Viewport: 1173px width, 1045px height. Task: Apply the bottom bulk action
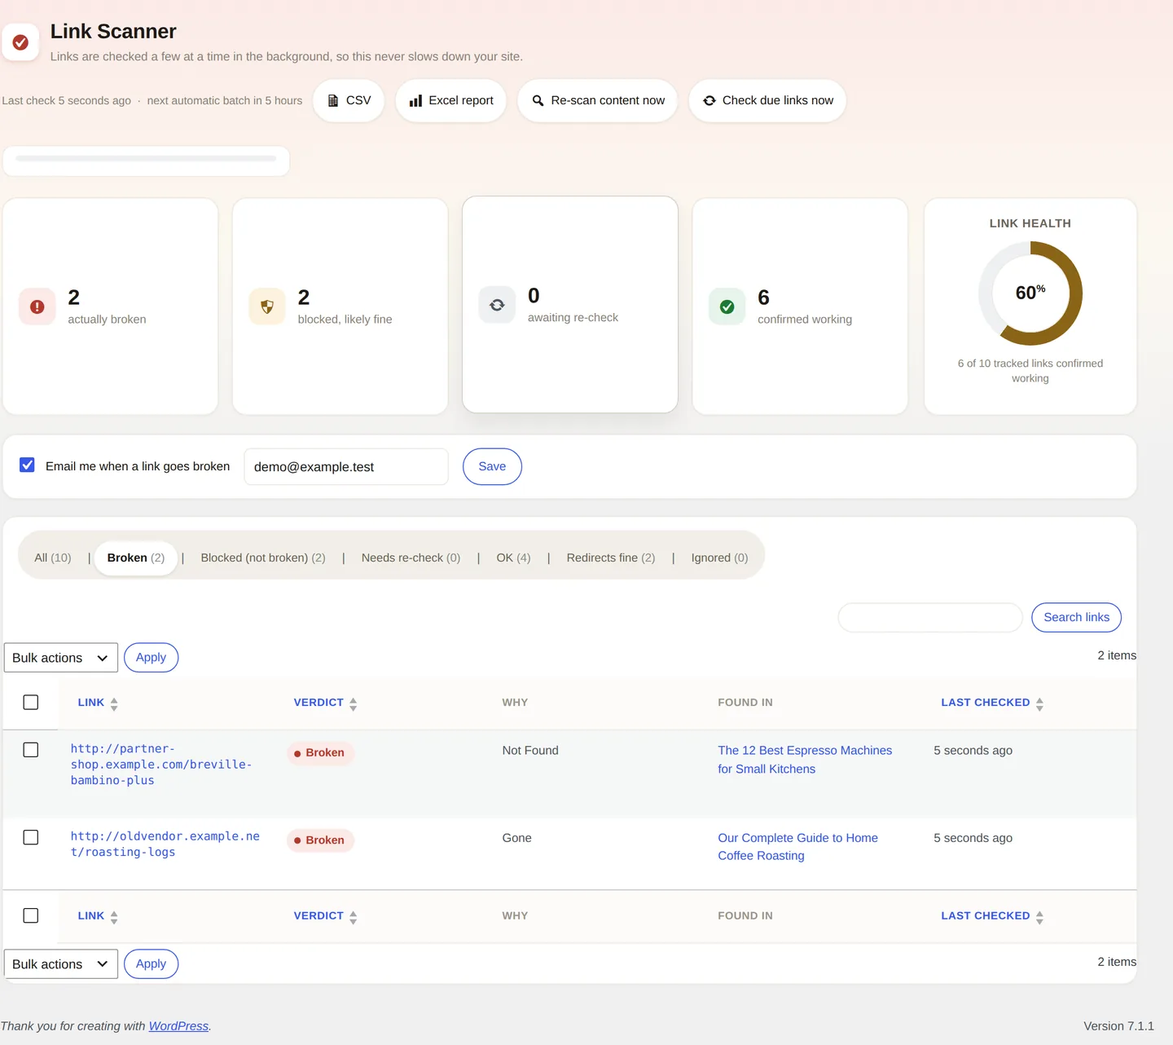tap(151, 963)
